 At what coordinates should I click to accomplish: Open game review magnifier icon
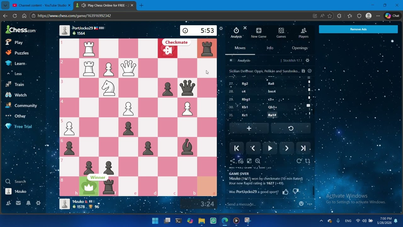click(258, 161)
